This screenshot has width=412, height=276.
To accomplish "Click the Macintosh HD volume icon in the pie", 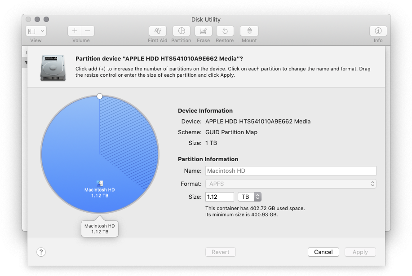I will 100,183.
